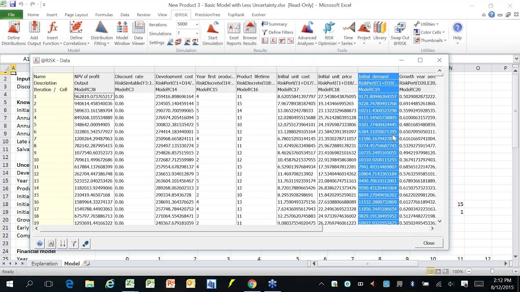Click the Excel zoom slider handle
Image resolution: width=520 pixels, height=292 pixels.
click(x=492, y=271)
